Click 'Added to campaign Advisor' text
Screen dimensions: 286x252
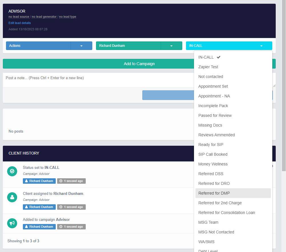pyautogui.click(x=46, y=219)
